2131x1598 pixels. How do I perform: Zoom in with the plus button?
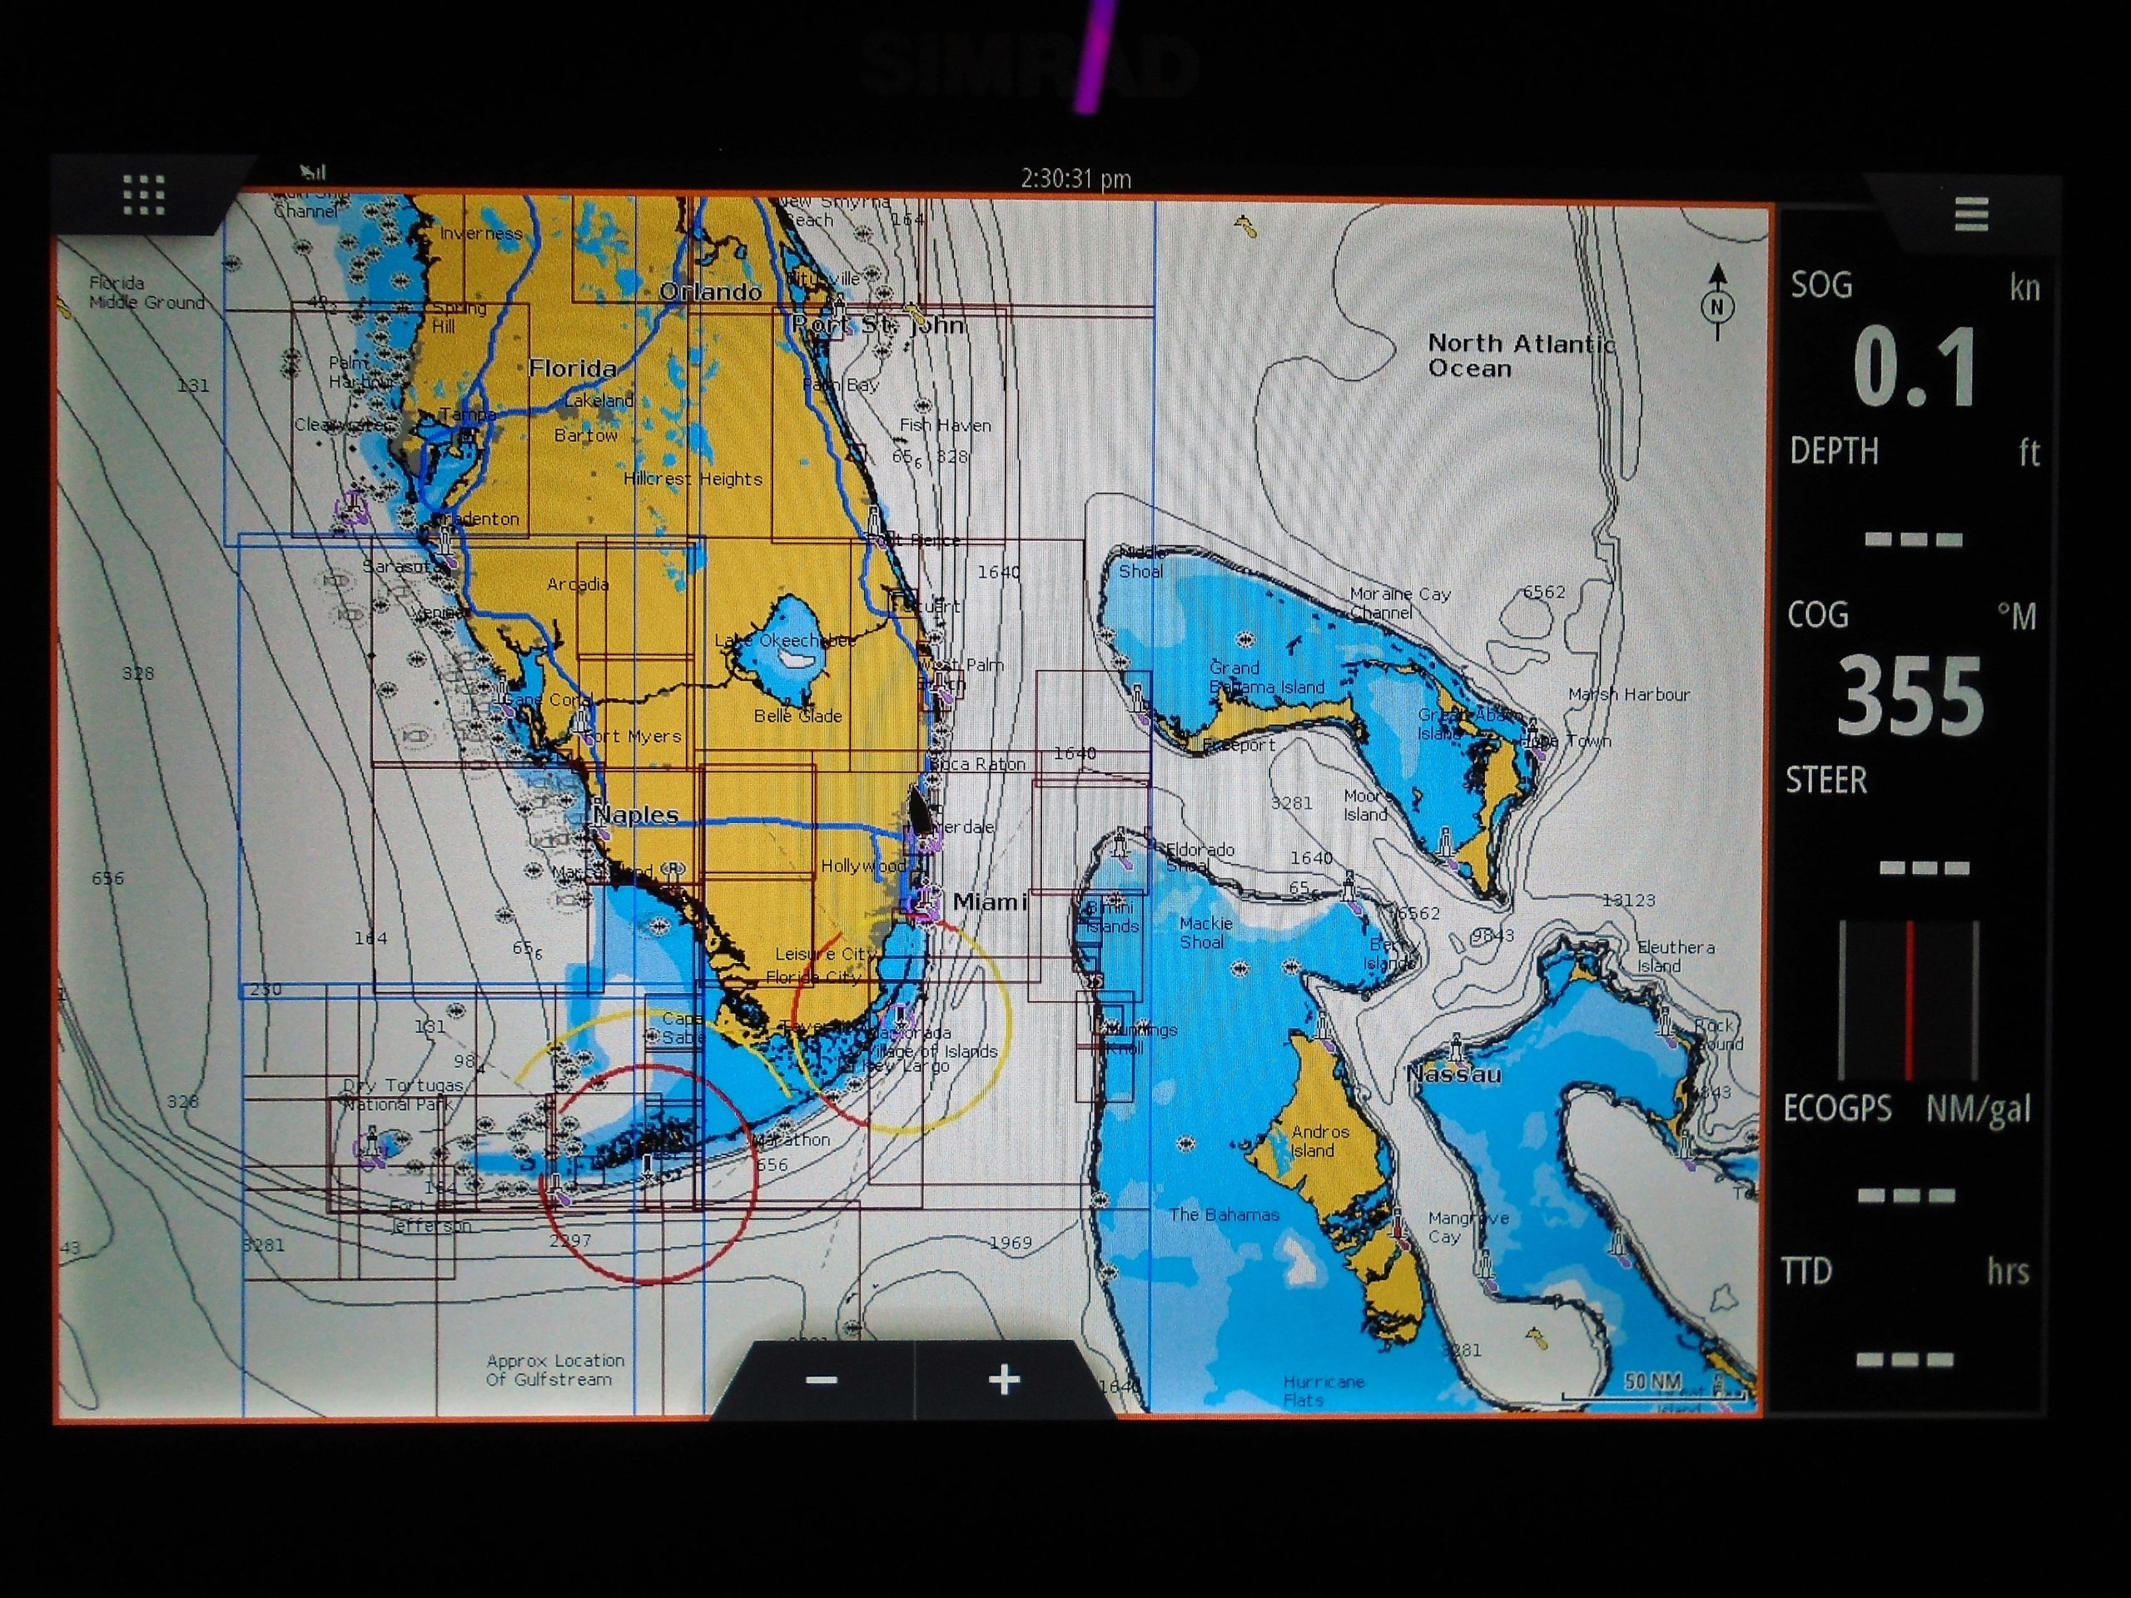1003,1379
